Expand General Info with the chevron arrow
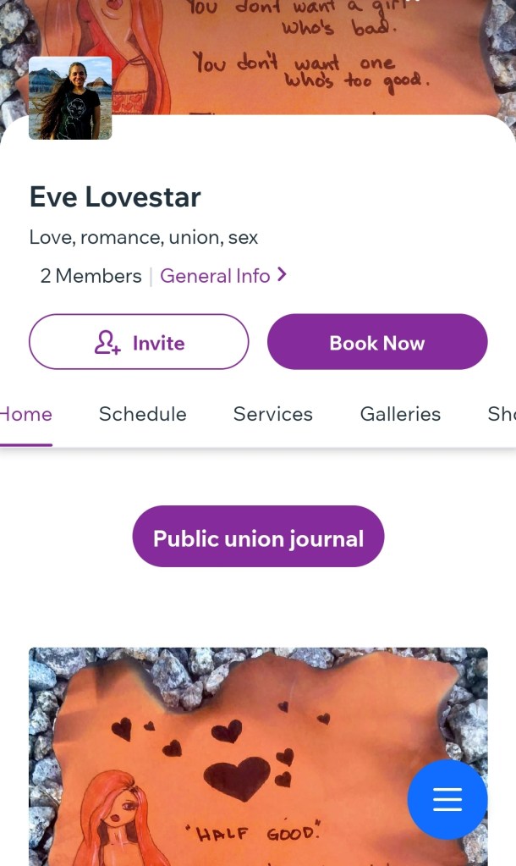The height and width of the screenshot is (866, 516). point(282,274)
